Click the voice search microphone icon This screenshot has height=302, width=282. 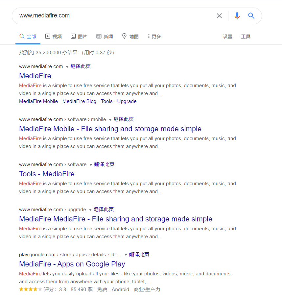(x=237, y=16)
